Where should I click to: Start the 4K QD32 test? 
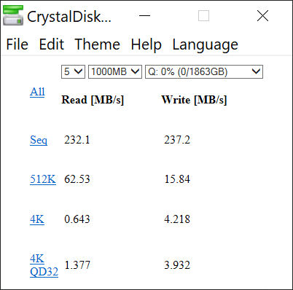pyautogui.click(x=44, y=265)
